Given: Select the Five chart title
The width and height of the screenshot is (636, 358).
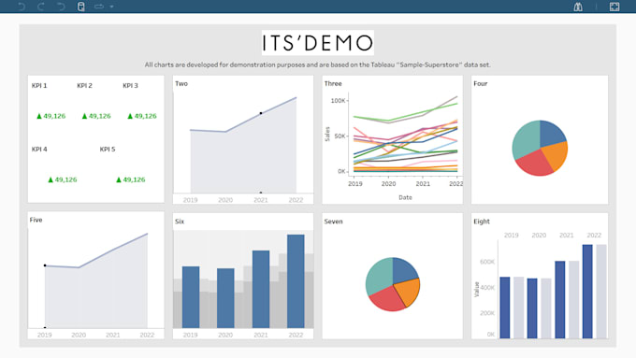Looking at the screenshot, I should click(x=36, y=220).
